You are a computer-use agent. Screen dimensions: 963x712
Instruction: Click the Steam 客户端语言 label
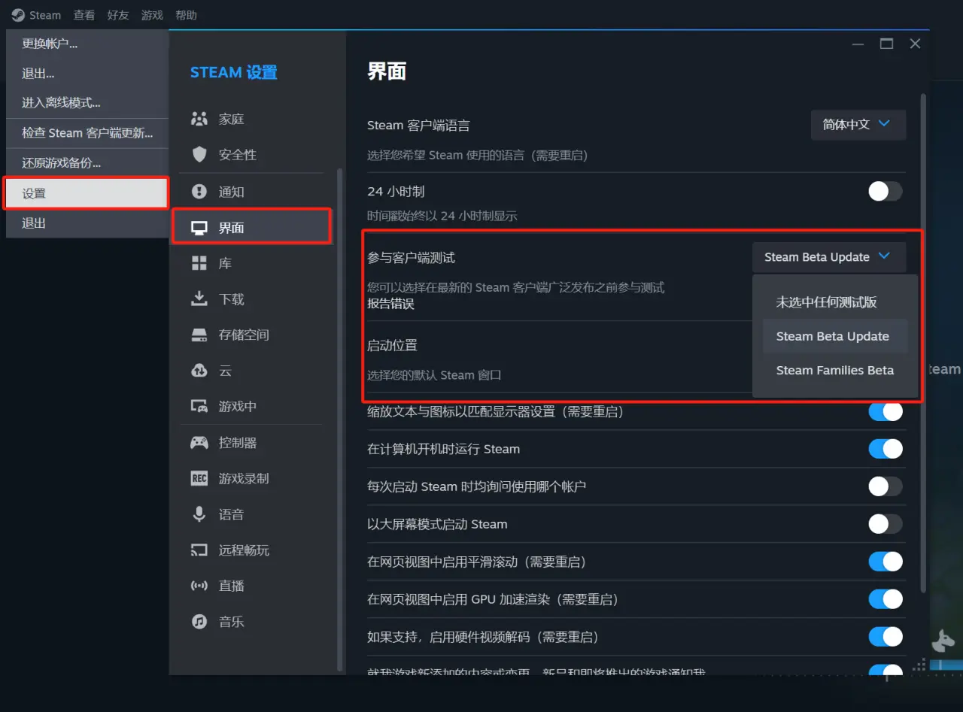point(418,126)
